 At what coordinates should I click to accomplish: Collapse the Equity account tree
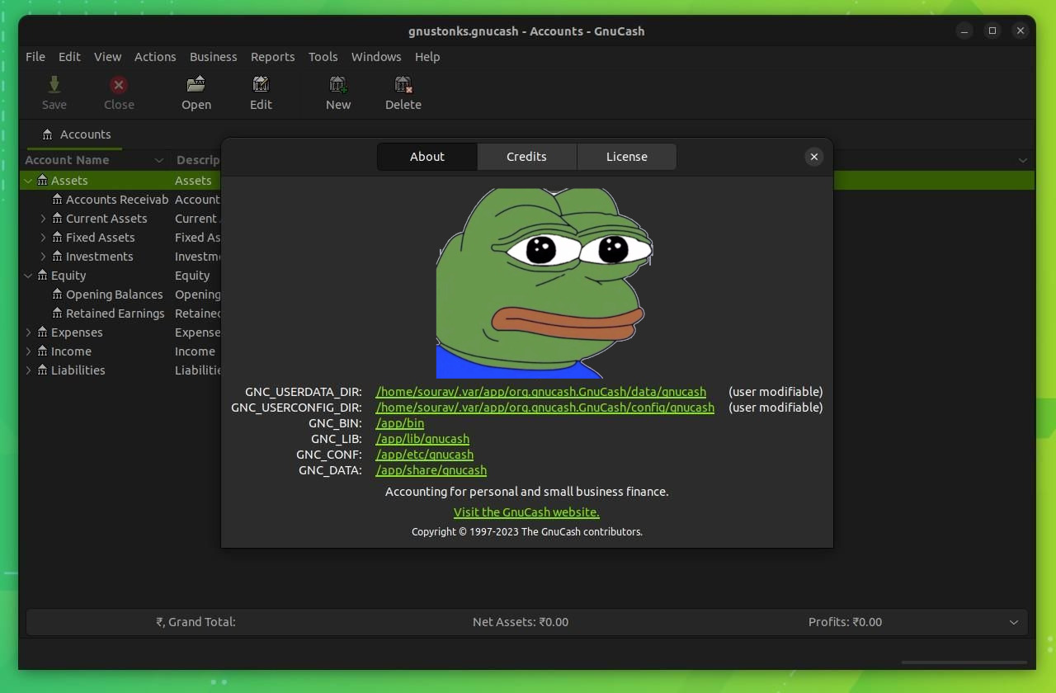tap(28, 276)
